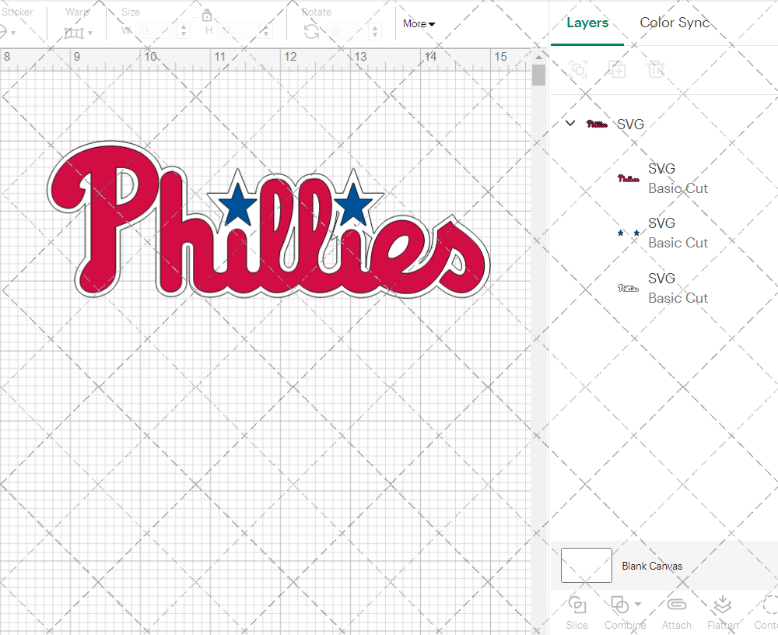Open the More dropdown menu
The height and width of the screenshot is (635, 778).
click(x=419, y=24)
